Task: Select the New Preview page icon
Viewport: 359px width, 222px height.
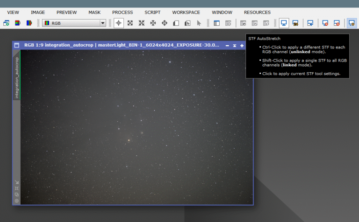Action: (176, 23)
